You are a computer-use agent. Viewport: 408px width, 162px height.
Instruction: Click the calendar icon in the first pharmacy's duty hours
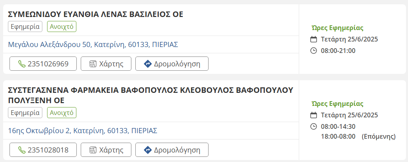(x=314, y=39)
